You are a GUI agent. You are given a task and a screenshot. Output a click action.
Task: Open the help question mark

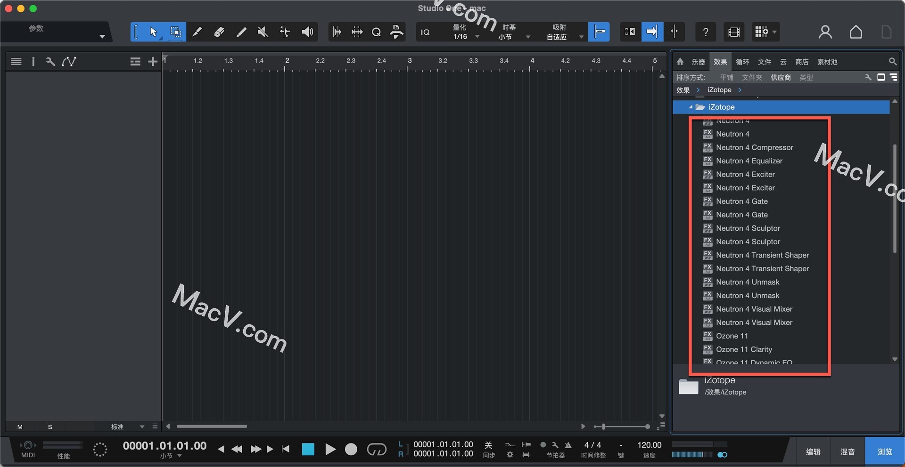click(706, 32)
